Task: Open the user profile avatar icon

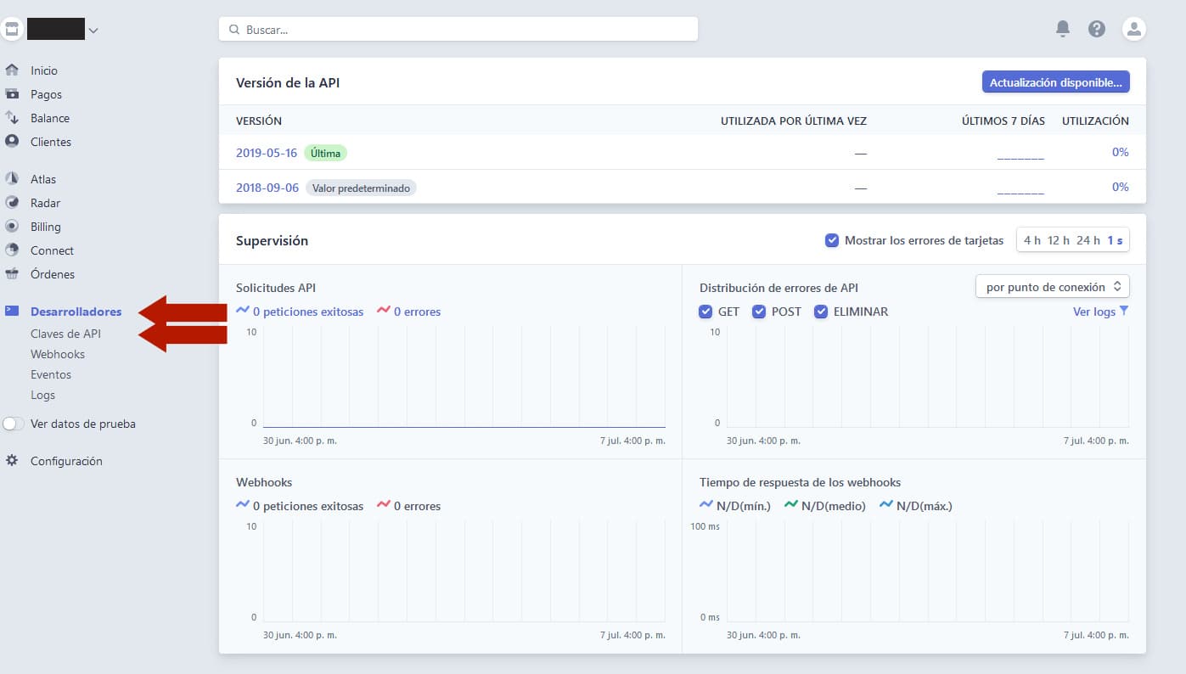Action: [1133, 29]
